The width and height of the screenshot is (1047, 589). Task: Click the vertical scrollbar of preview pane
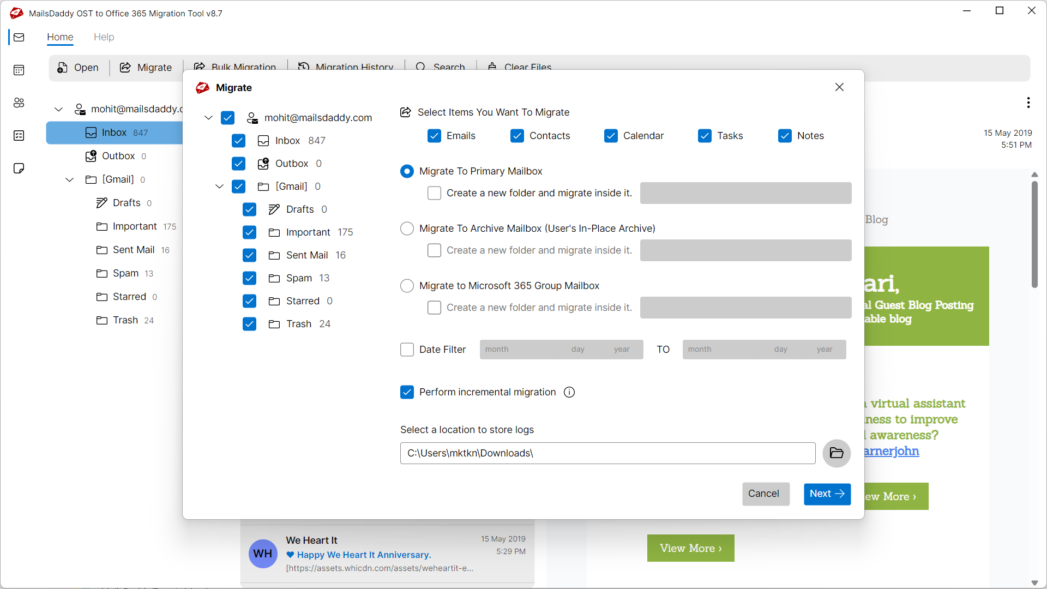pyautogui.click(x=1034, y=235)
